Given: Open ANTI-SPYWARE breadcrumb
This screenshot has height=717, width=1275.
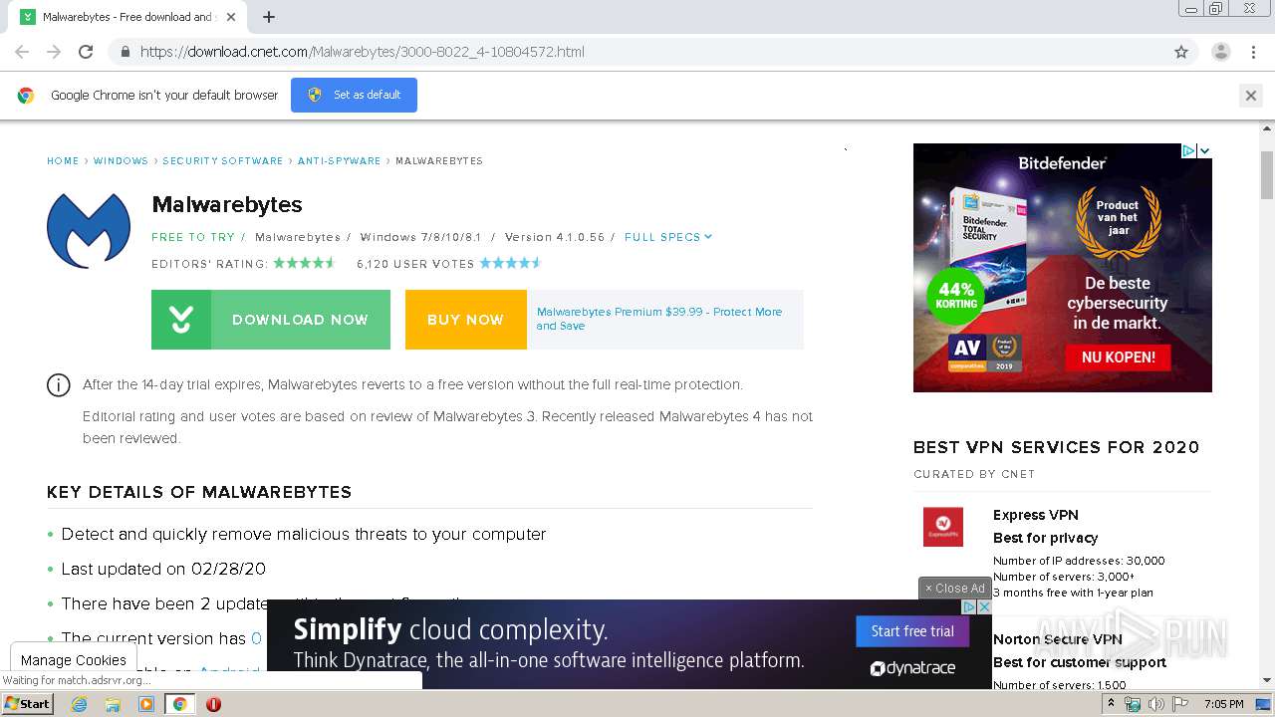Looking at the screenshot, I should pyautogui.click(x=340, y=161).
